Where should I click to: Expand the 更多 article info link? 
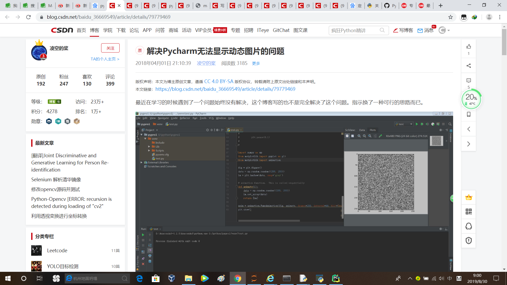[256, 63]
